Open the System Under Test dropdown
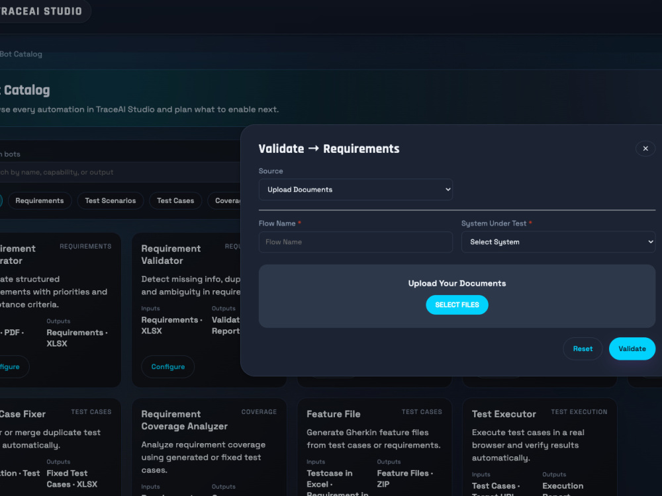The image size is (662, 496). click(x=558, y=241)
